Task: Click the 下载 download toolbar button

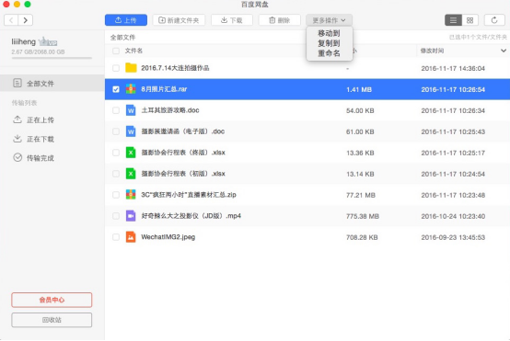Action: [x=232, y=20]
